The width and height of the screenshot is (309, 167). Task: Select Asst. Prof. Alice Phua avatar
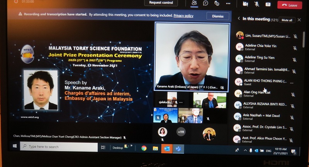tap(236, 139)
